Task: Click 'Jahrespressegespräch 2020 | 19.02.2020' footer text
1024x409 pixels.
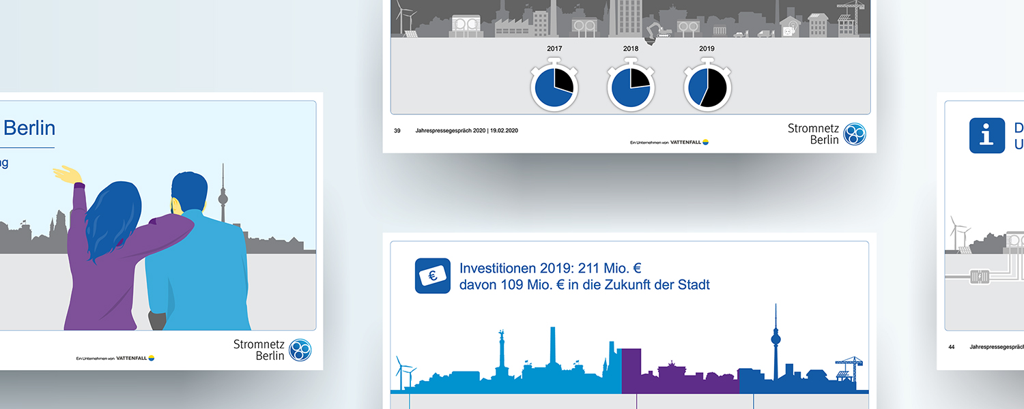Action: [466, 130]
